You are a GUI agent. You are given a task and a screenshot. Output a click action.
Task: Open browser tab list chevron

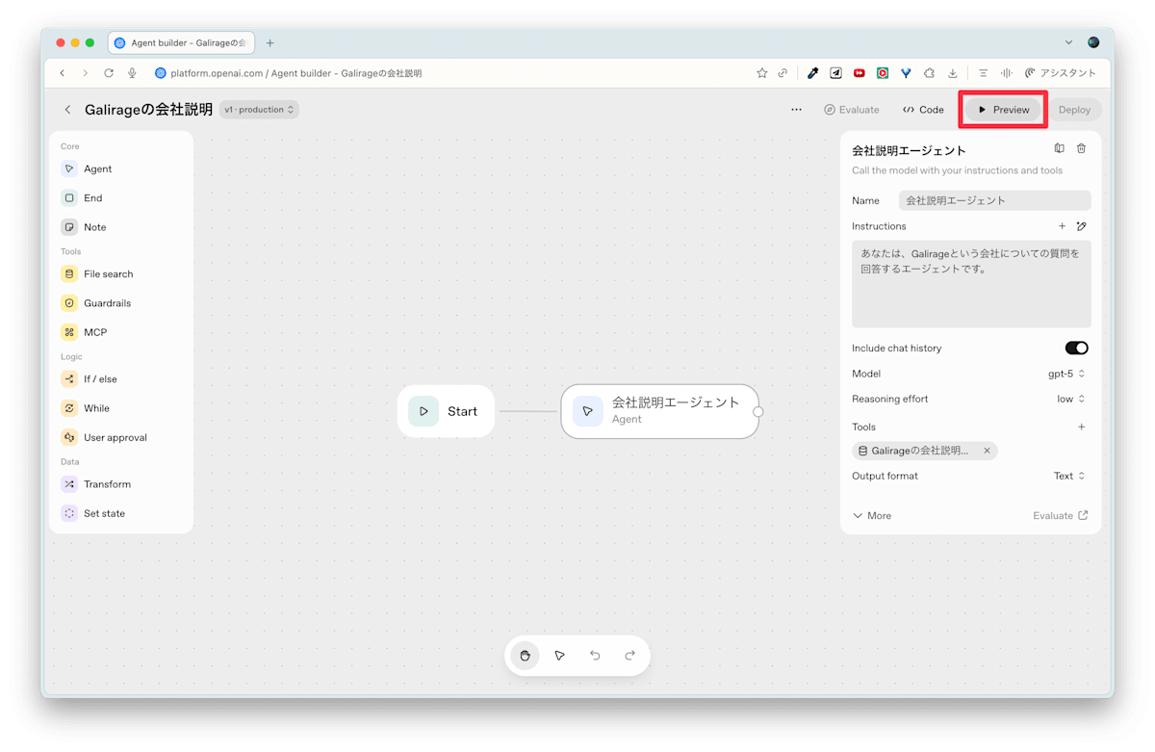pyautogui.click(x=1068, y=42)
